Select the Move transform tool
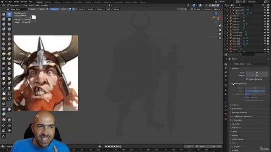271x152 pixels. coord(4,126)
